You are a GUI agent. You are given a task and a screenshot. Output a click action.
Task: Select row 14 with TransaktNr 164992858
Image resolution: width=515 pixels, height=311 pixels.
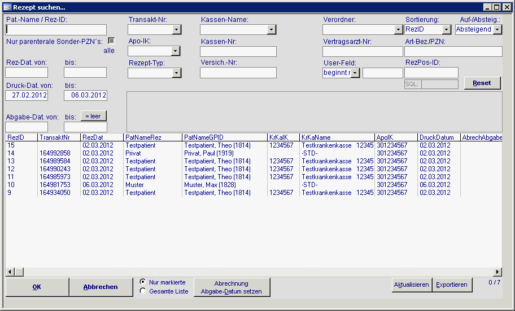(x=254, y=153)
